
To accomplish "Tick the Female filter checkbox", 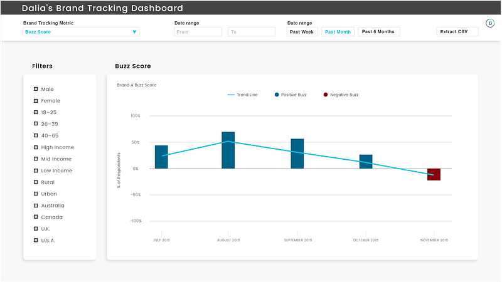I will pos(36,101).
